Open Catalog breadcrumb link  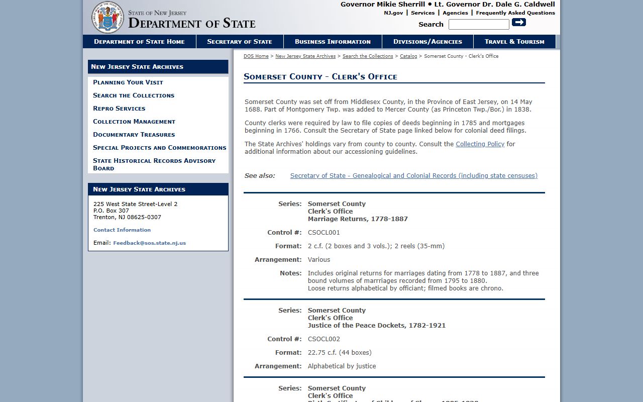point(408,56)
